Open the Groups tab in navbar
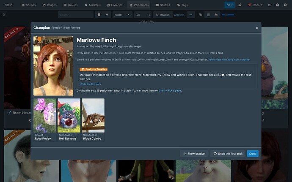 tap(70, 5)
